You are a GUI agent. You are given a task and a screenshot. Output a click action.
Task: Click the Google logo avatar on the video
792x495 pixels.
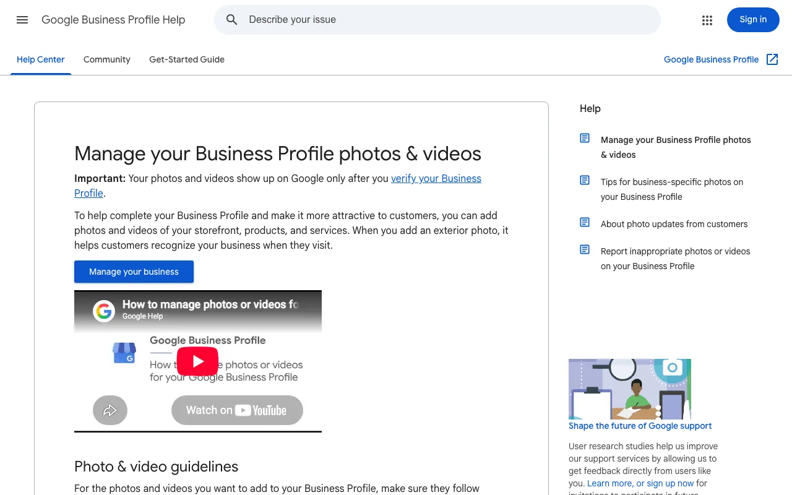[104, 310]
